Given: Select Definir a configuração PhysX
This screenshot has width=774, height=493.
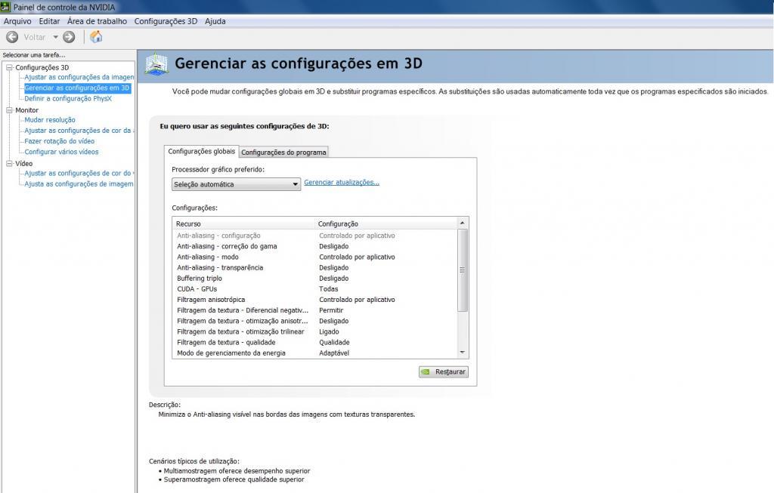Looking at the screenshot, I should pos(68,99).
